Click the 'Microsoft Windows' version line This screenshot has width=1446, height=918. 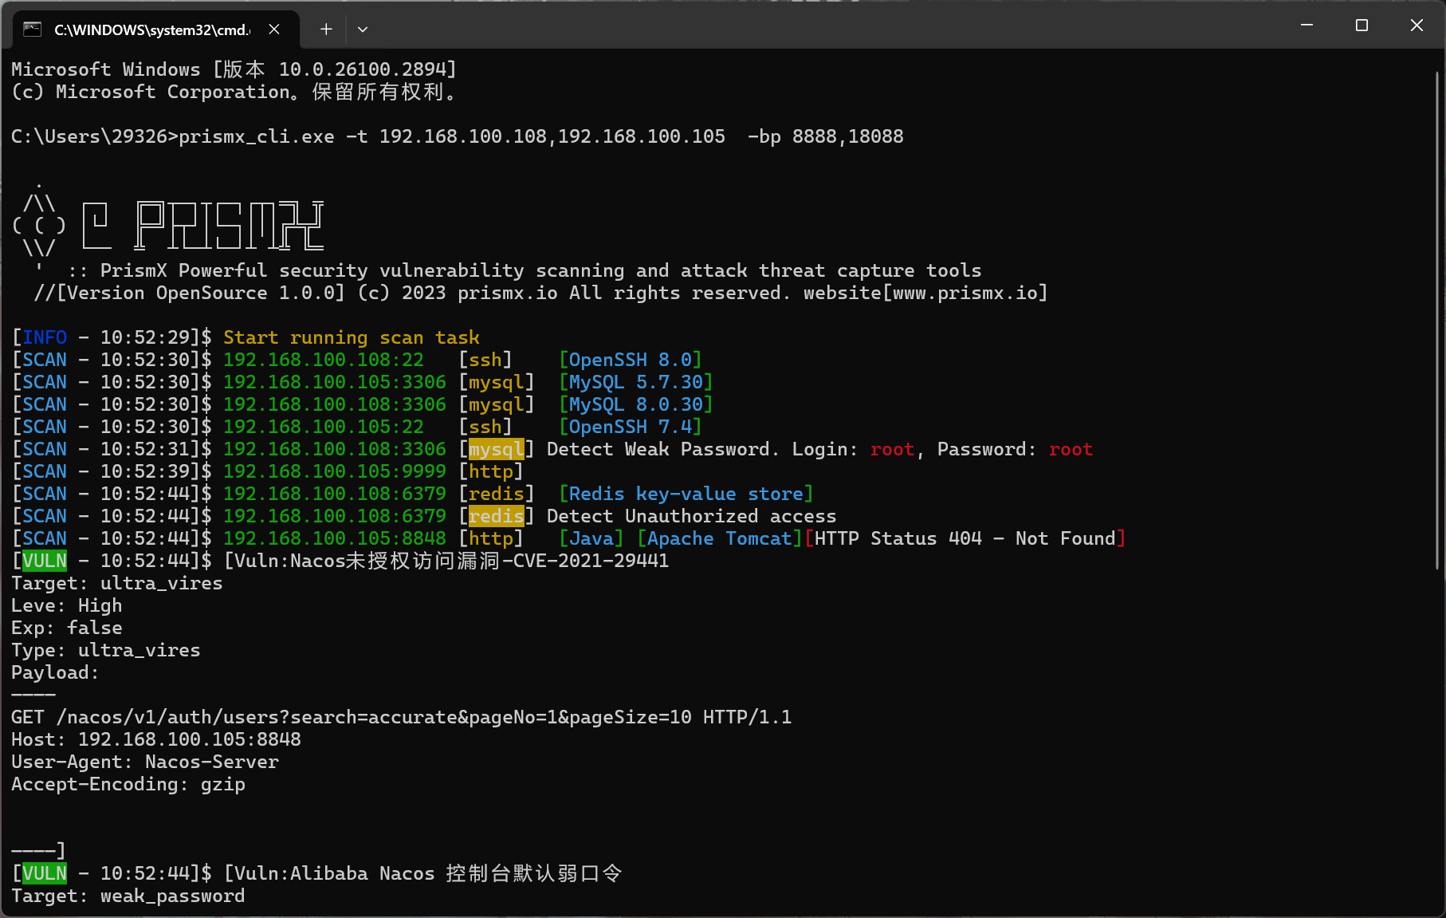[x=234, y=70]
